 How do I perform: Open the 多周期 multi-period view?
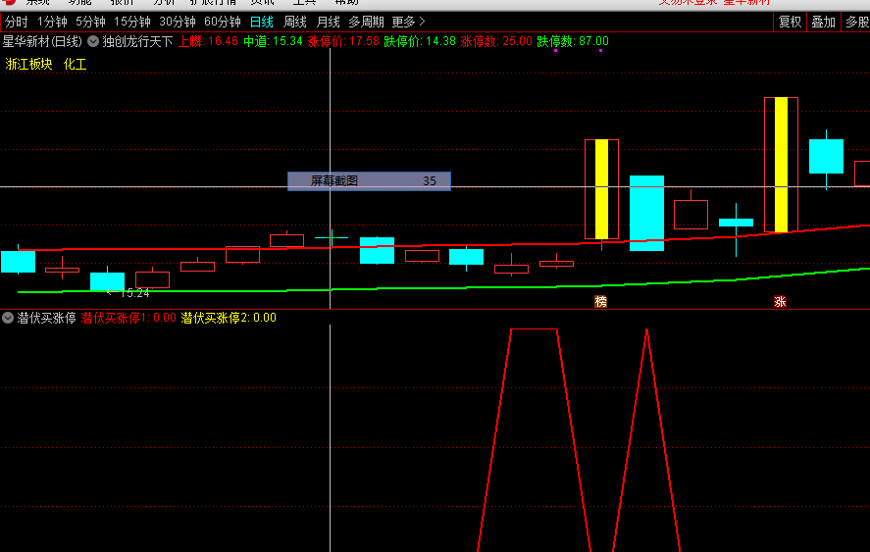(366, 23)
